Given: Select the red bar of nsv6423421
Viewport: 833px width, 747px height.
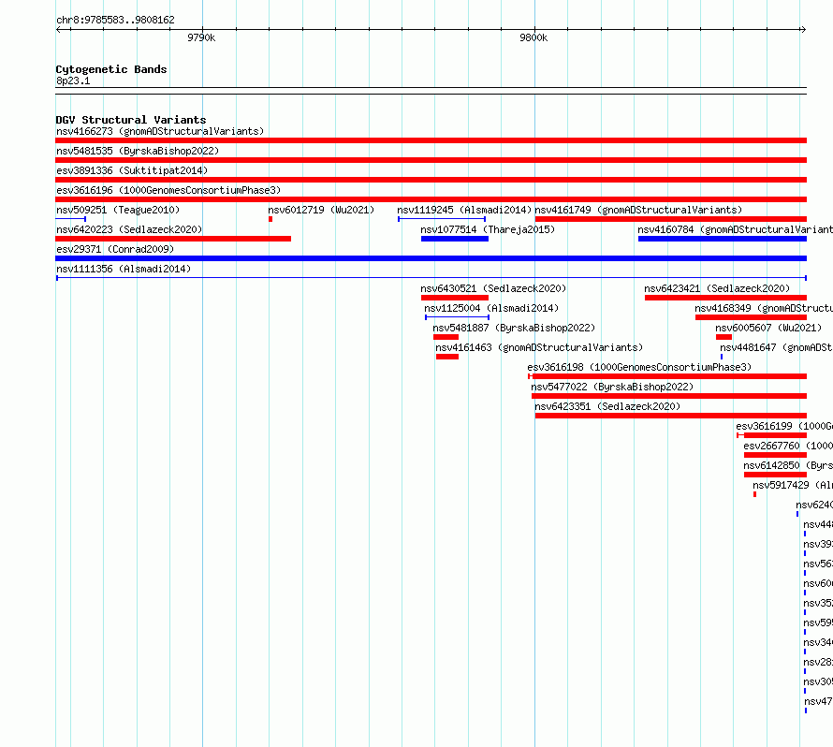Looking at the screenshot, I should [x=725, y=298].
